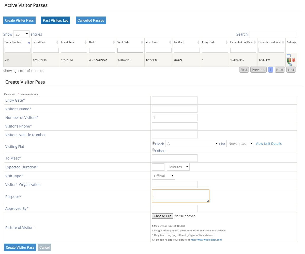Click the view details table icon for pass V11
Viewport: 305px width, 254px height.
[x=288, y=56]
